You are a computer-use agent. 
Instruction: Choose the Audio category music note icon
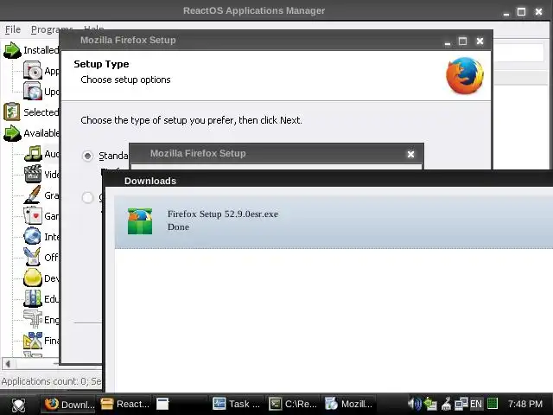(x=33, y=153)
